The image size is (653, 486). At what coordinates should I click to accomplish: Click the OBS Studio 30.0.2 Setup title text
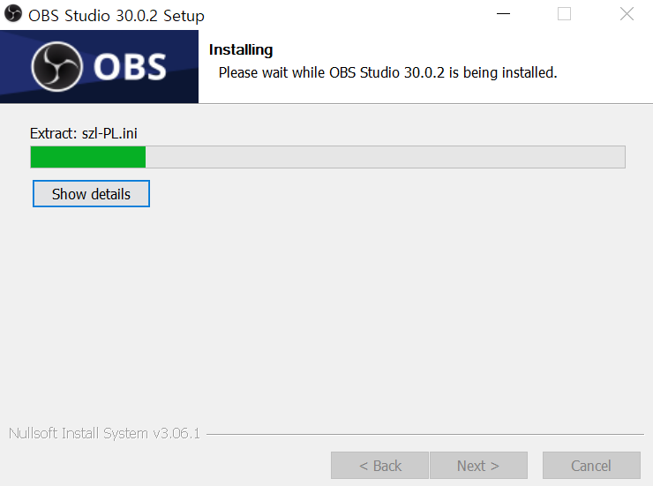116,16
